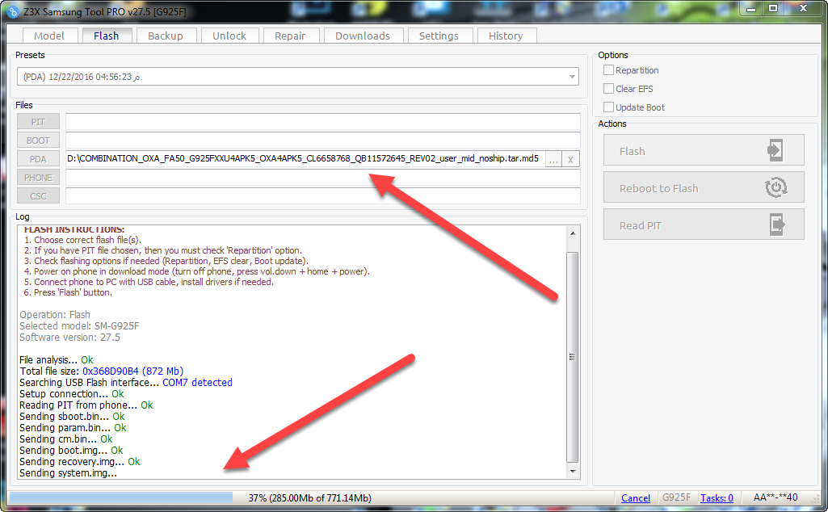
Task: Switch to the Model tab
Action: 49,36
